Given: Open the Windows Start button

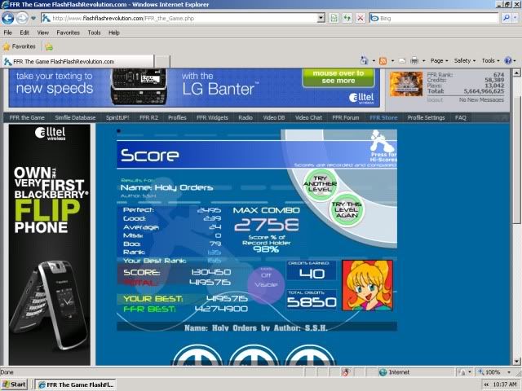Looking at the screenshot, I should [14, 384].
